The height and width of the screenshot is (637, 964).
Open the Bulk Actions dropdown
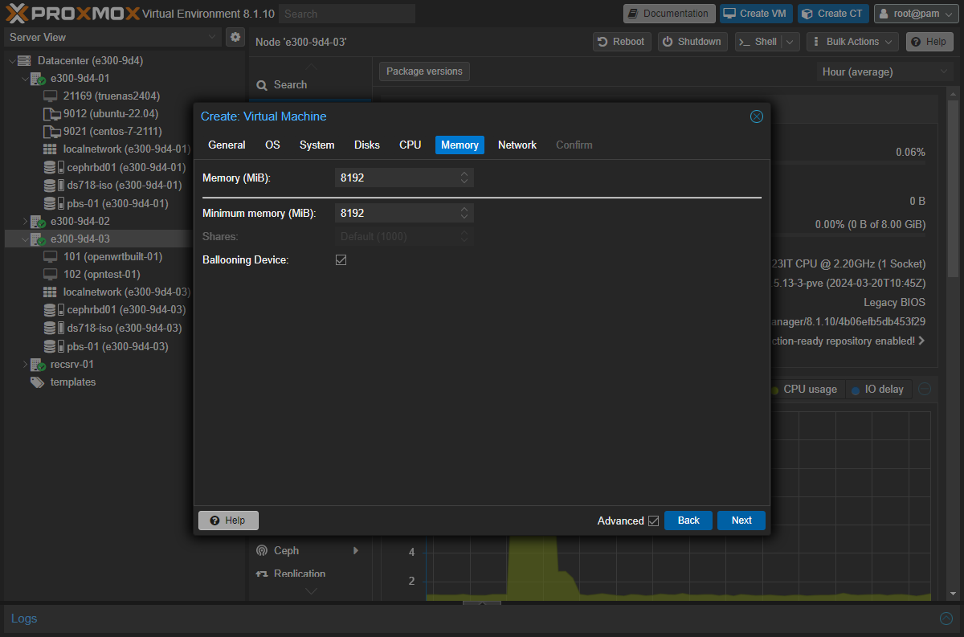[x=852, y=42]
